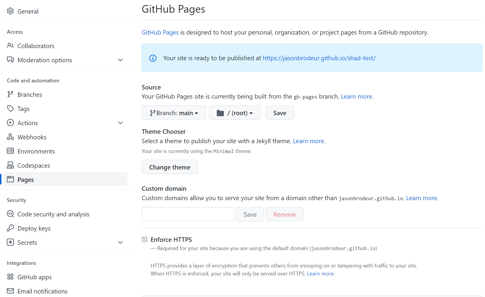Viewport: 485px width, 297px height.
Task: Click the GitHub Pages intro link
Action: click(160, 32)
